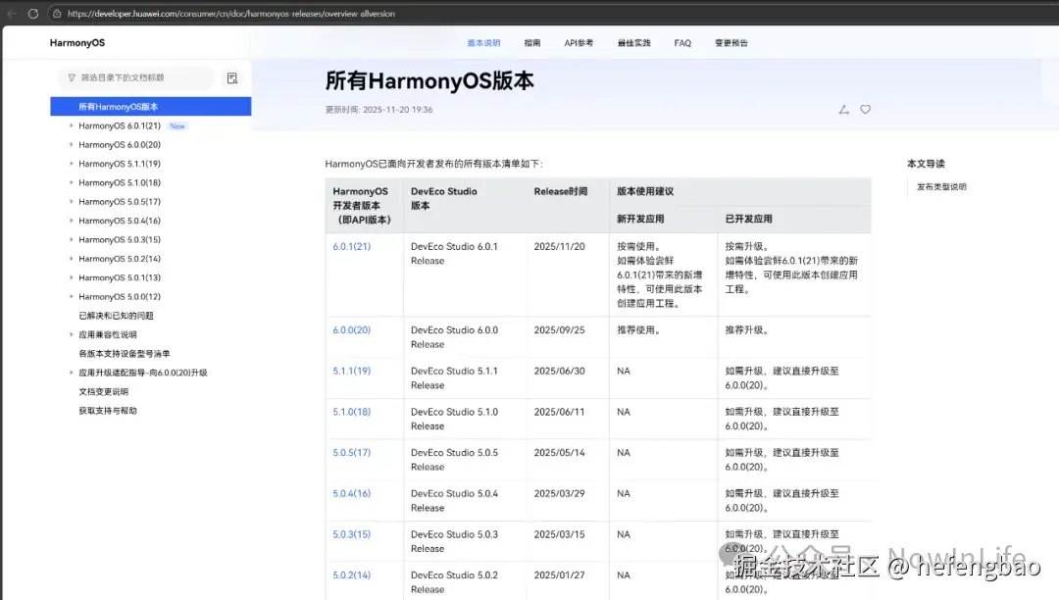Expand 应用升级适配指导-向6.0.0(20)升级 node
The width and height of the screenshot is (1059, 600).
point(71,373)
